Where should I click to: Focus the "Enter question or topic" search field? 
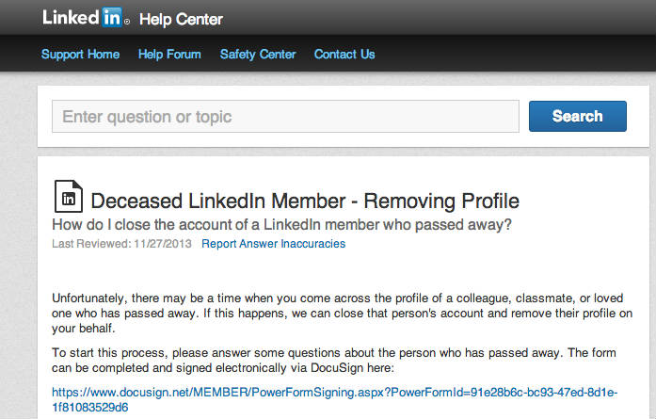285,117
